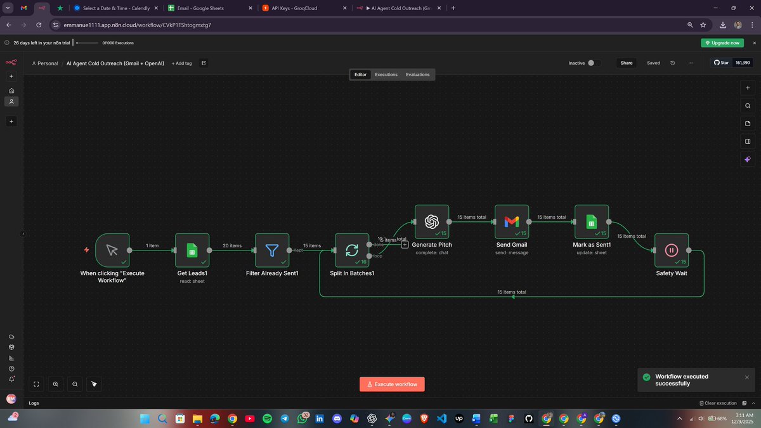Select the manual Execute Workflow trigger node
Screen dimensions: 761x428
112,250
